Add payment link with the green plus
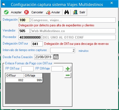Image resolution: width=119 pixels, height=110 pixels. pyautogui.click(x=68, y=69)
